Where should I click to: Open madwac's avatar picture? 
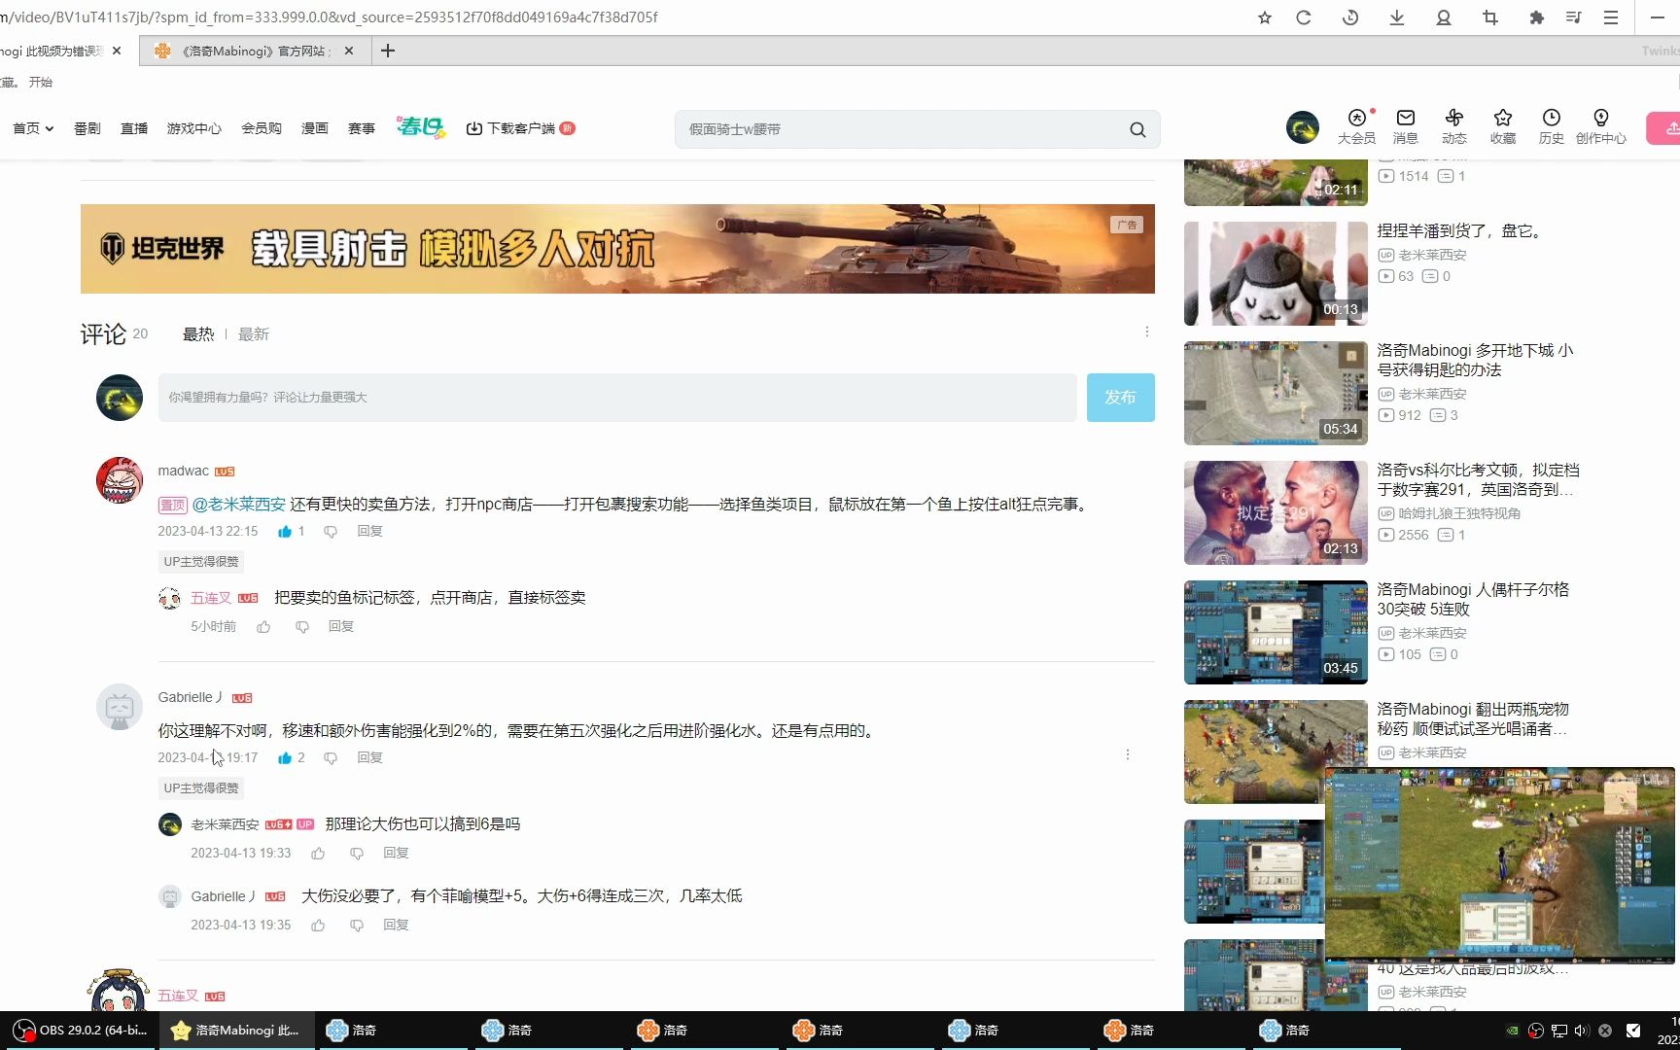tap(120, 480)
